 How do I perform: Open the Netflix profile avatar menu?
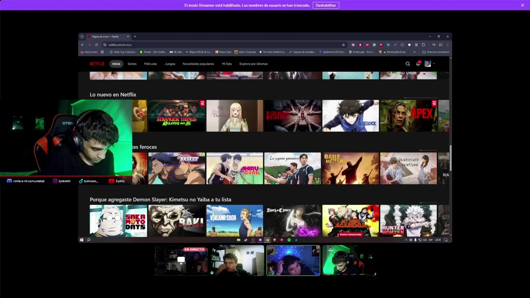pos(428,64)
